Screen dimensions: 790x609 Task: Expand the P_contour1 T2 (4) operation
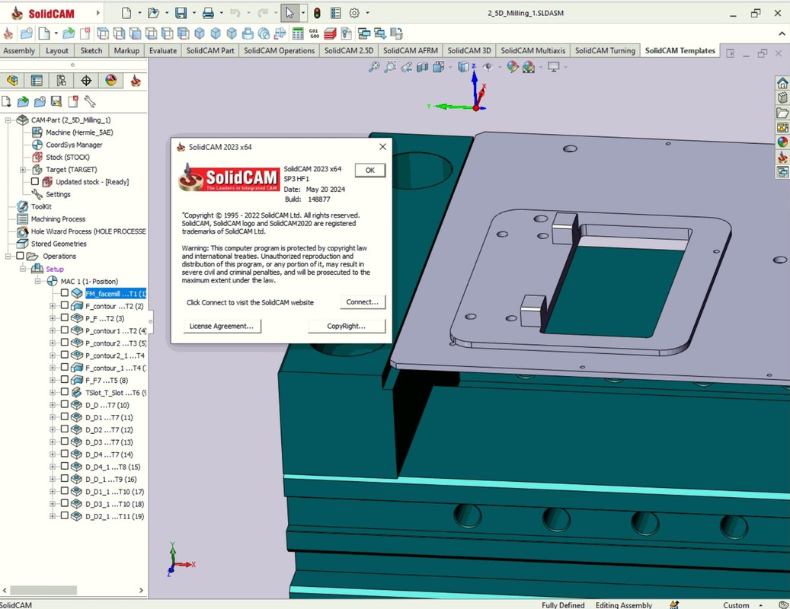tap(53, 330)
